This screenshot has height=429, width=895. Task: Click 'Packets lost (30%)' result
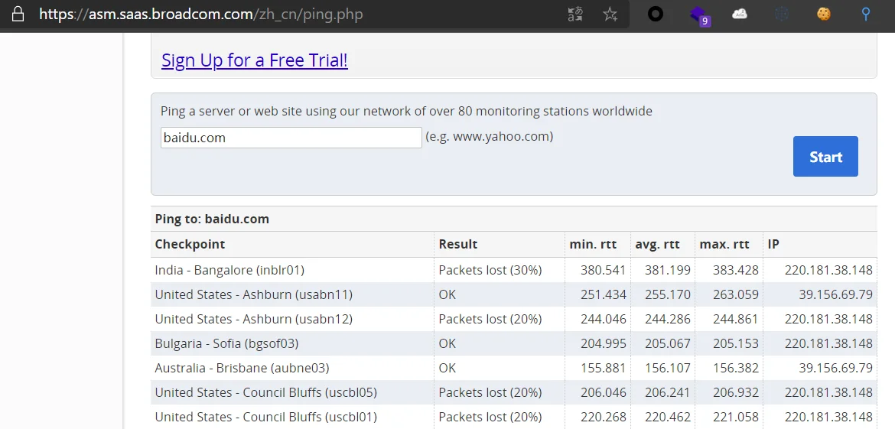tap(490, 271)
